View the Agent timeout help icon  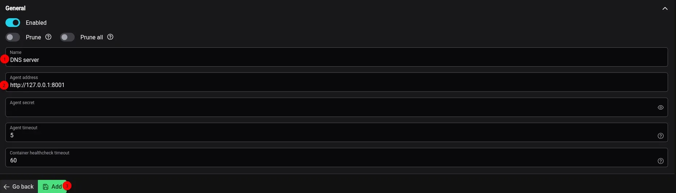[x=660, y=136]
